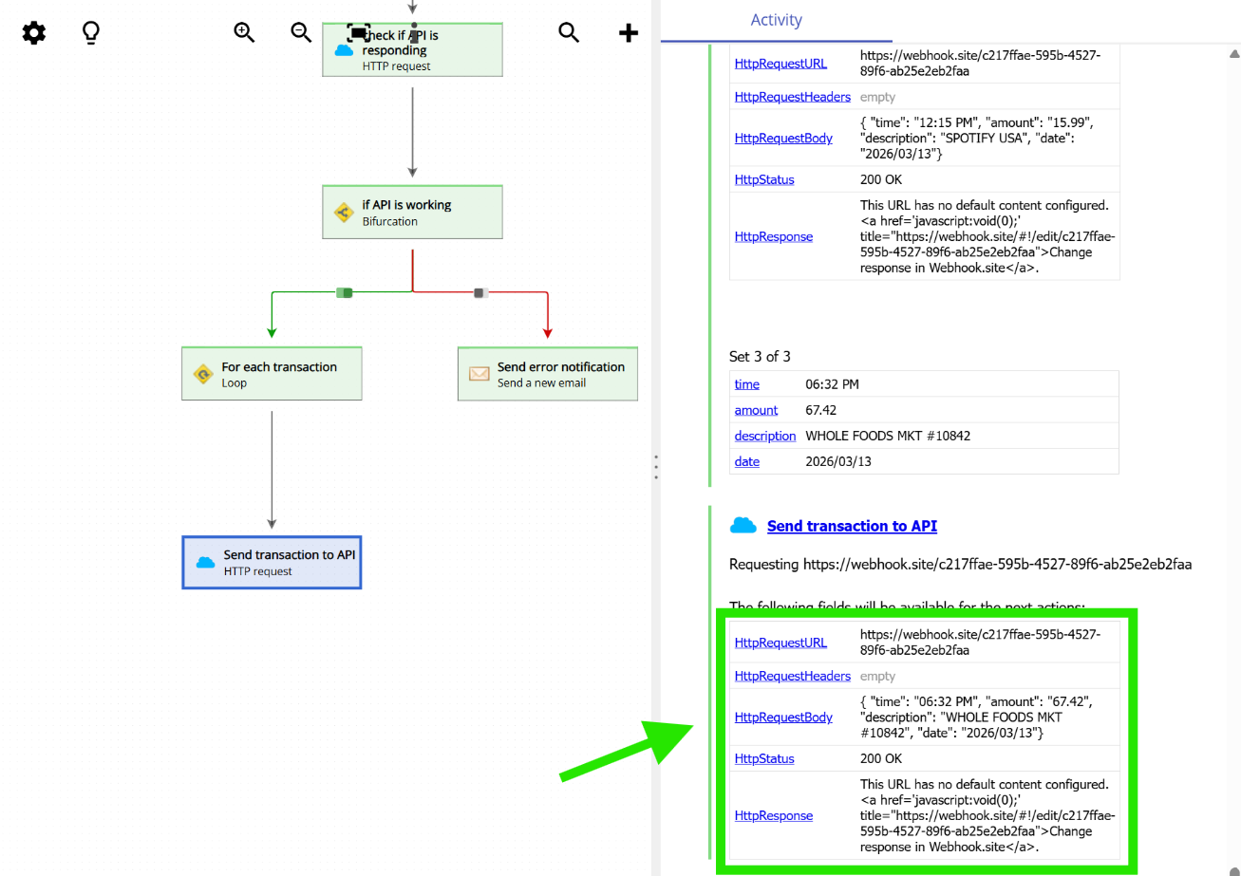Open the HttpRequestBody field link

coord(783,717)
